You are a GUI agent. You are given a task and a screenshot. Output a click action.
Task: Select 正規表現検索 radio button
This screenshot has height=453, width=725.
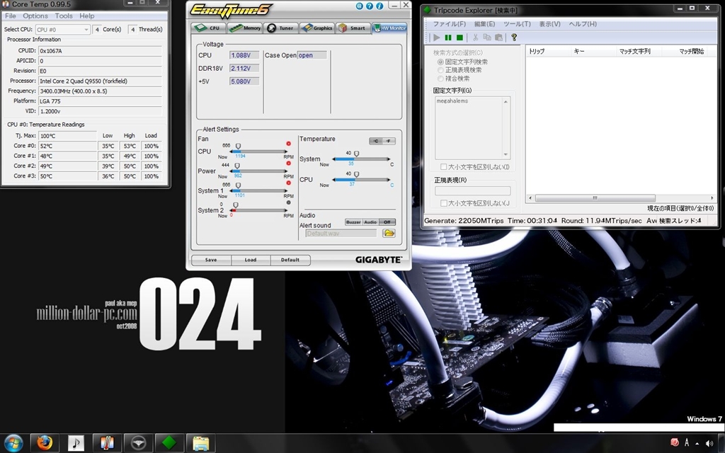pyautogui.click(x=440, y=70)
